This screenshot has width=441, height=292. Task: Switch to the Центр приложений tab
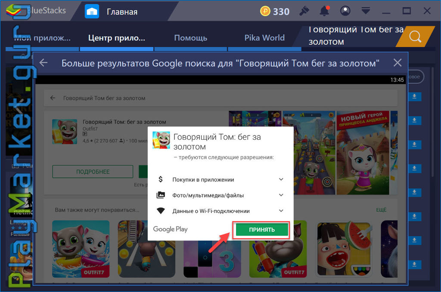[x=117, y=38]
